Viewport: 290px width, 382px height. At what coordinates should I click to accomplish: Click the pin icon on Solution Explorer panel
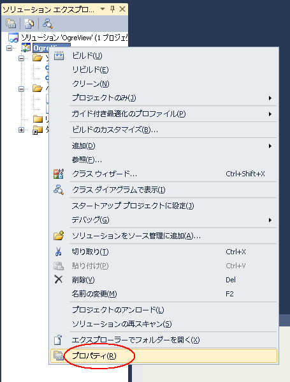112,9
